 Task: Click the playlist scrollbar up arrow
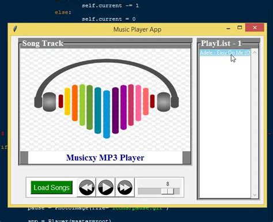pos(255,52)
